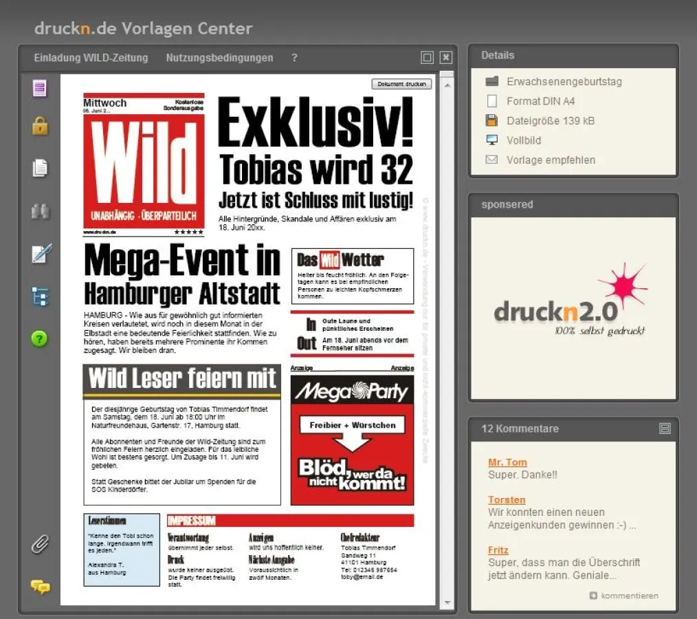Select the pen editing tool

[x=39, y=253]
